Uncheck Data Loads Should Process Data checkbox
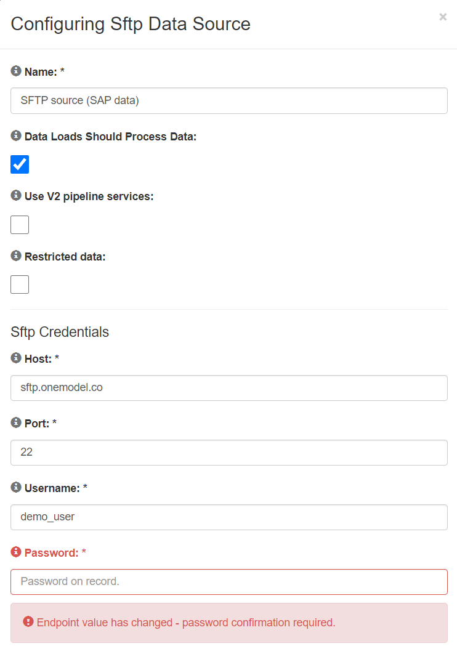457x654 pixels. [x=20, y=164]
